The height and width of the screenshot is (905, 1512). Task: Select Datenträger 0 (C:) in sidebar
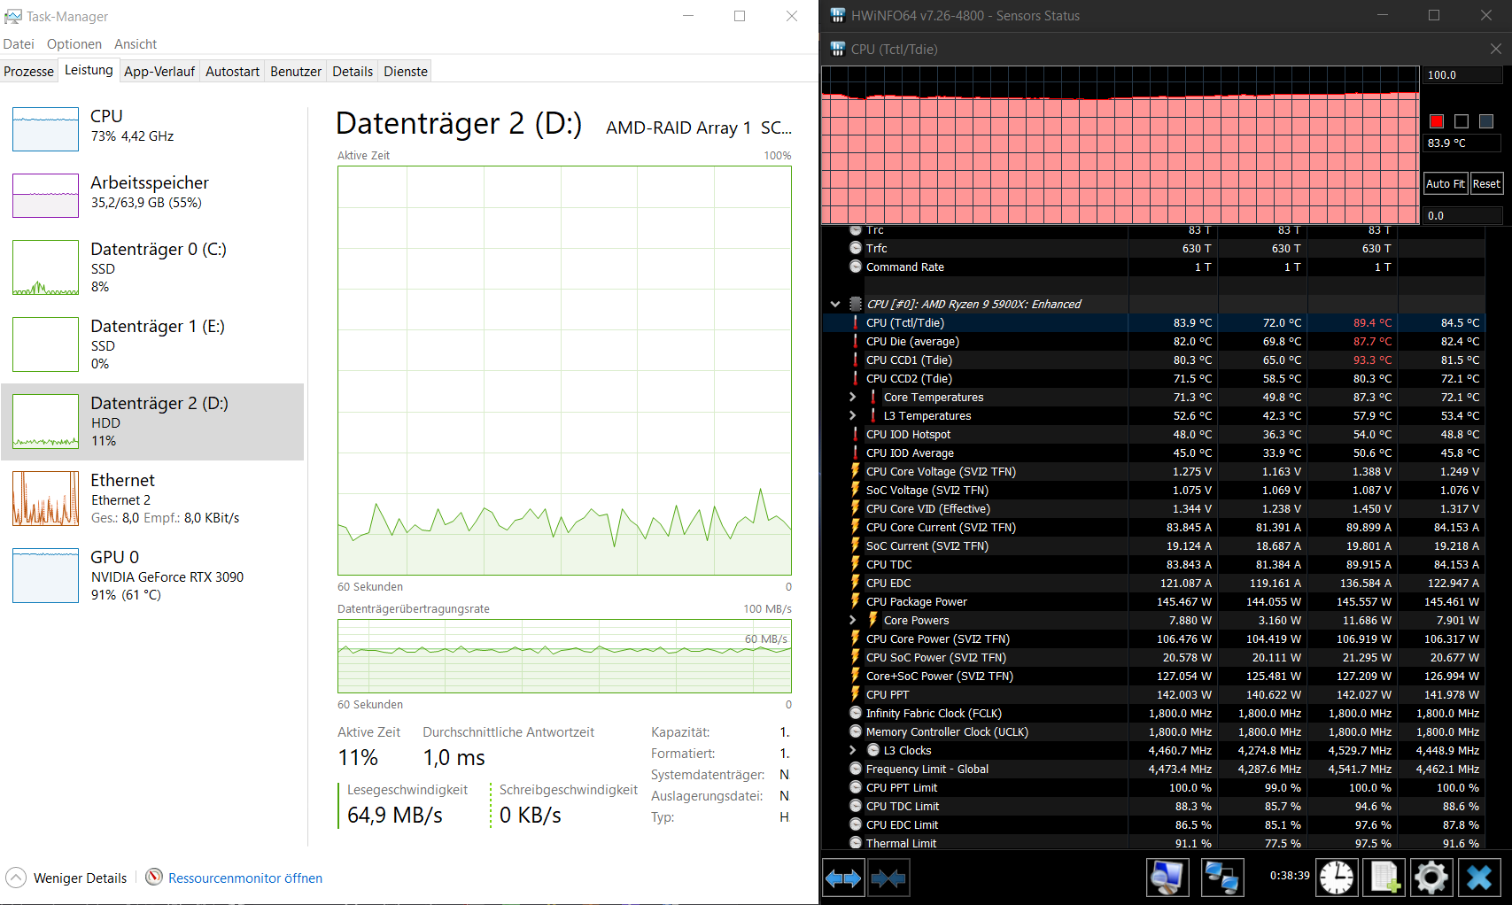click(152, 267)
